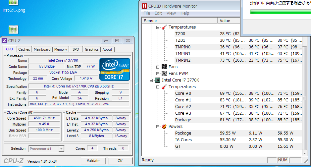Switch to the Caches tab
The width and height of the screenshot is (311, 167).
[24, 49]
